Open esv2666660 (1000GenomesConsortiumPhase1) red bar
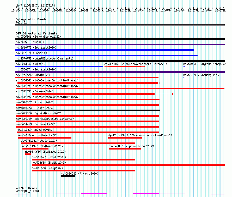This screenshot has height=197, width=232. click(x=88, y=83)
